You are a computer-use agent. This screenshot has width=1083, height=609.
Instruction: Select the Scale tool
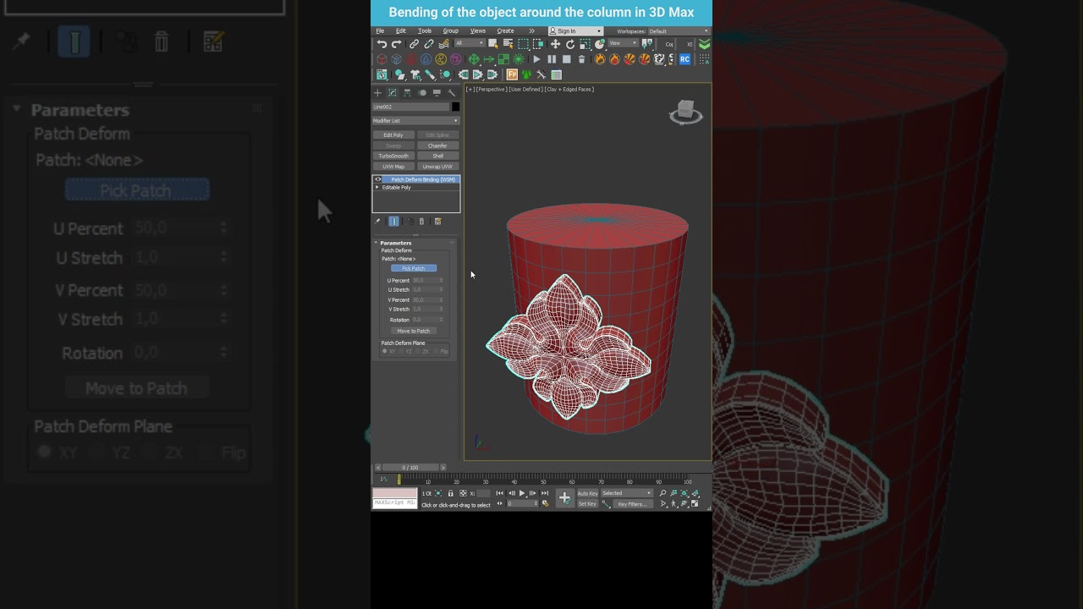(x=585, y=44)
